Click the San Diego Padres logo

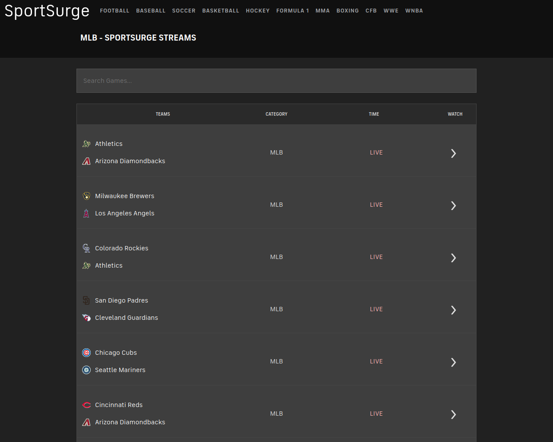pos(86,300)
